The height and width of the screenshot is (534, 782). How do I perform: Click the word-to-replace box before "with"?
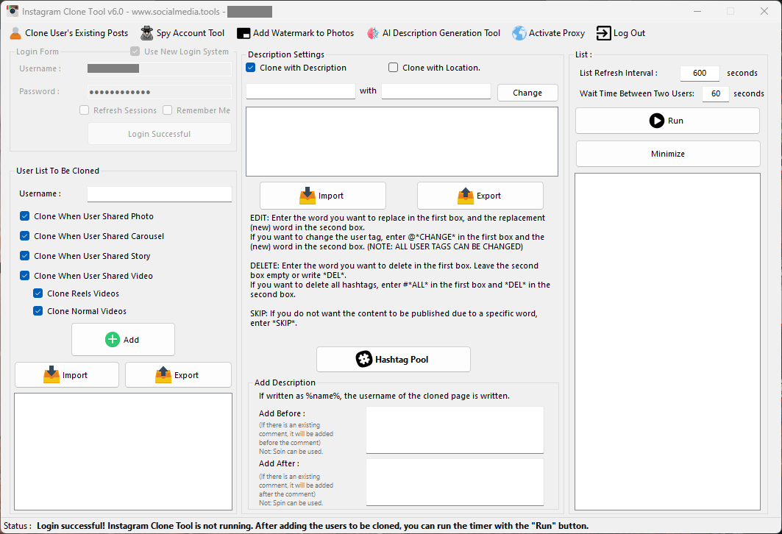click(x=301, y=91)
